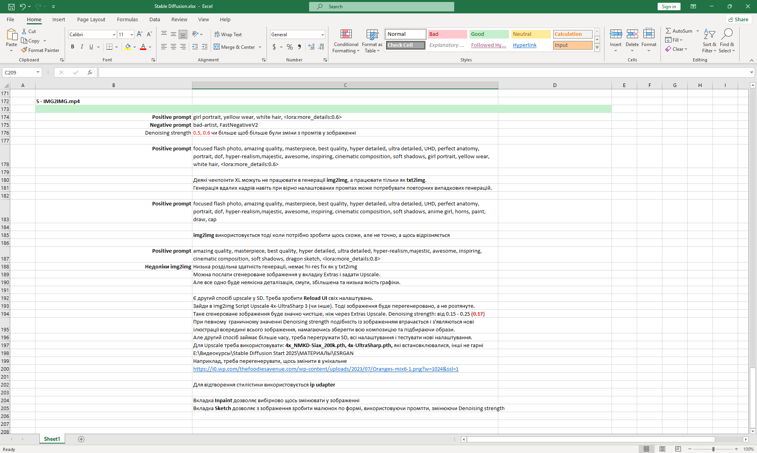Click the Font Color red swatch button
757x453 pixels.
point(143,47)
